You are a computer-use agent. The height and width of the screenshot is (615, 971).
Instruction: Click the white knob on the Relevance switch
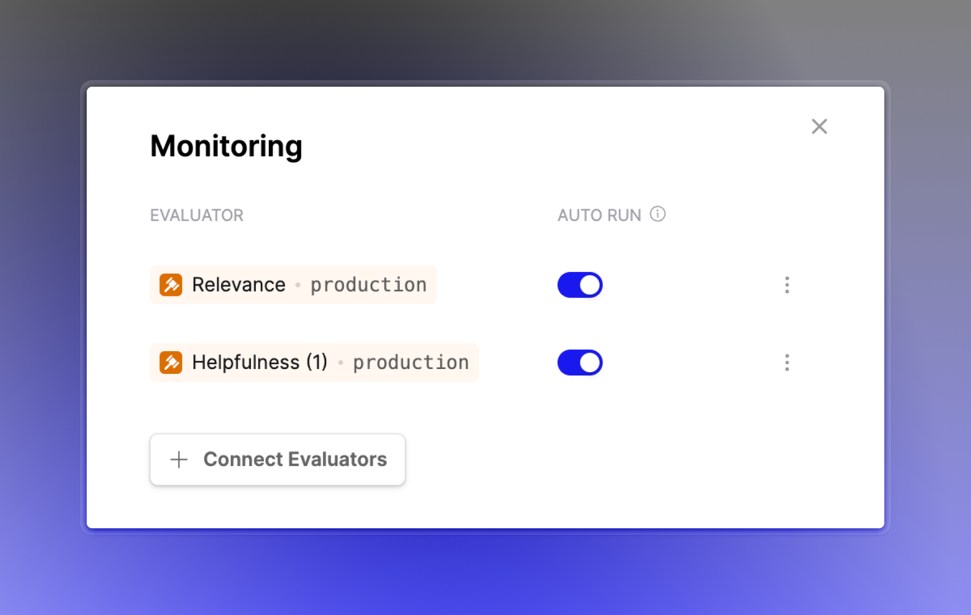tap(590, 285)
